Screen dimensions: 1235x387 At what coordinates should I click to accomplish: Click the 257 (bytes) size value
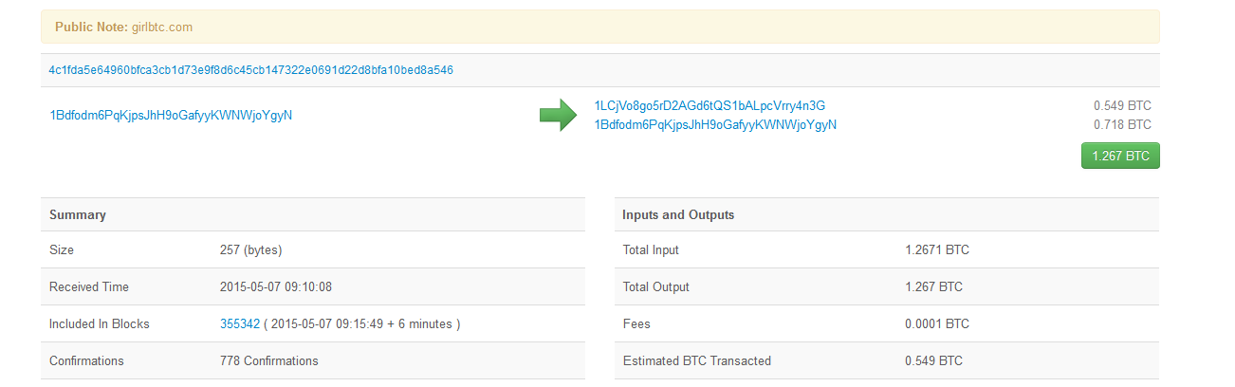pos(251,250)
